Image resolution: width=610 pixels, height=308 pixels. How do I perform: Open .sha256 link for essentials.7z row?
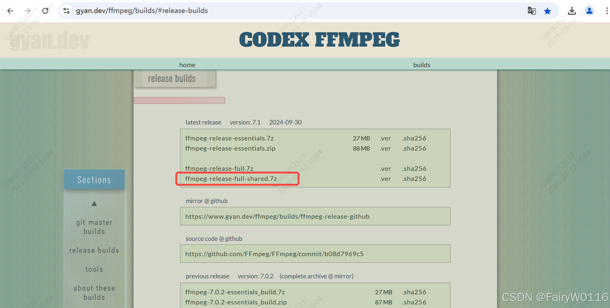pos(414,139)
